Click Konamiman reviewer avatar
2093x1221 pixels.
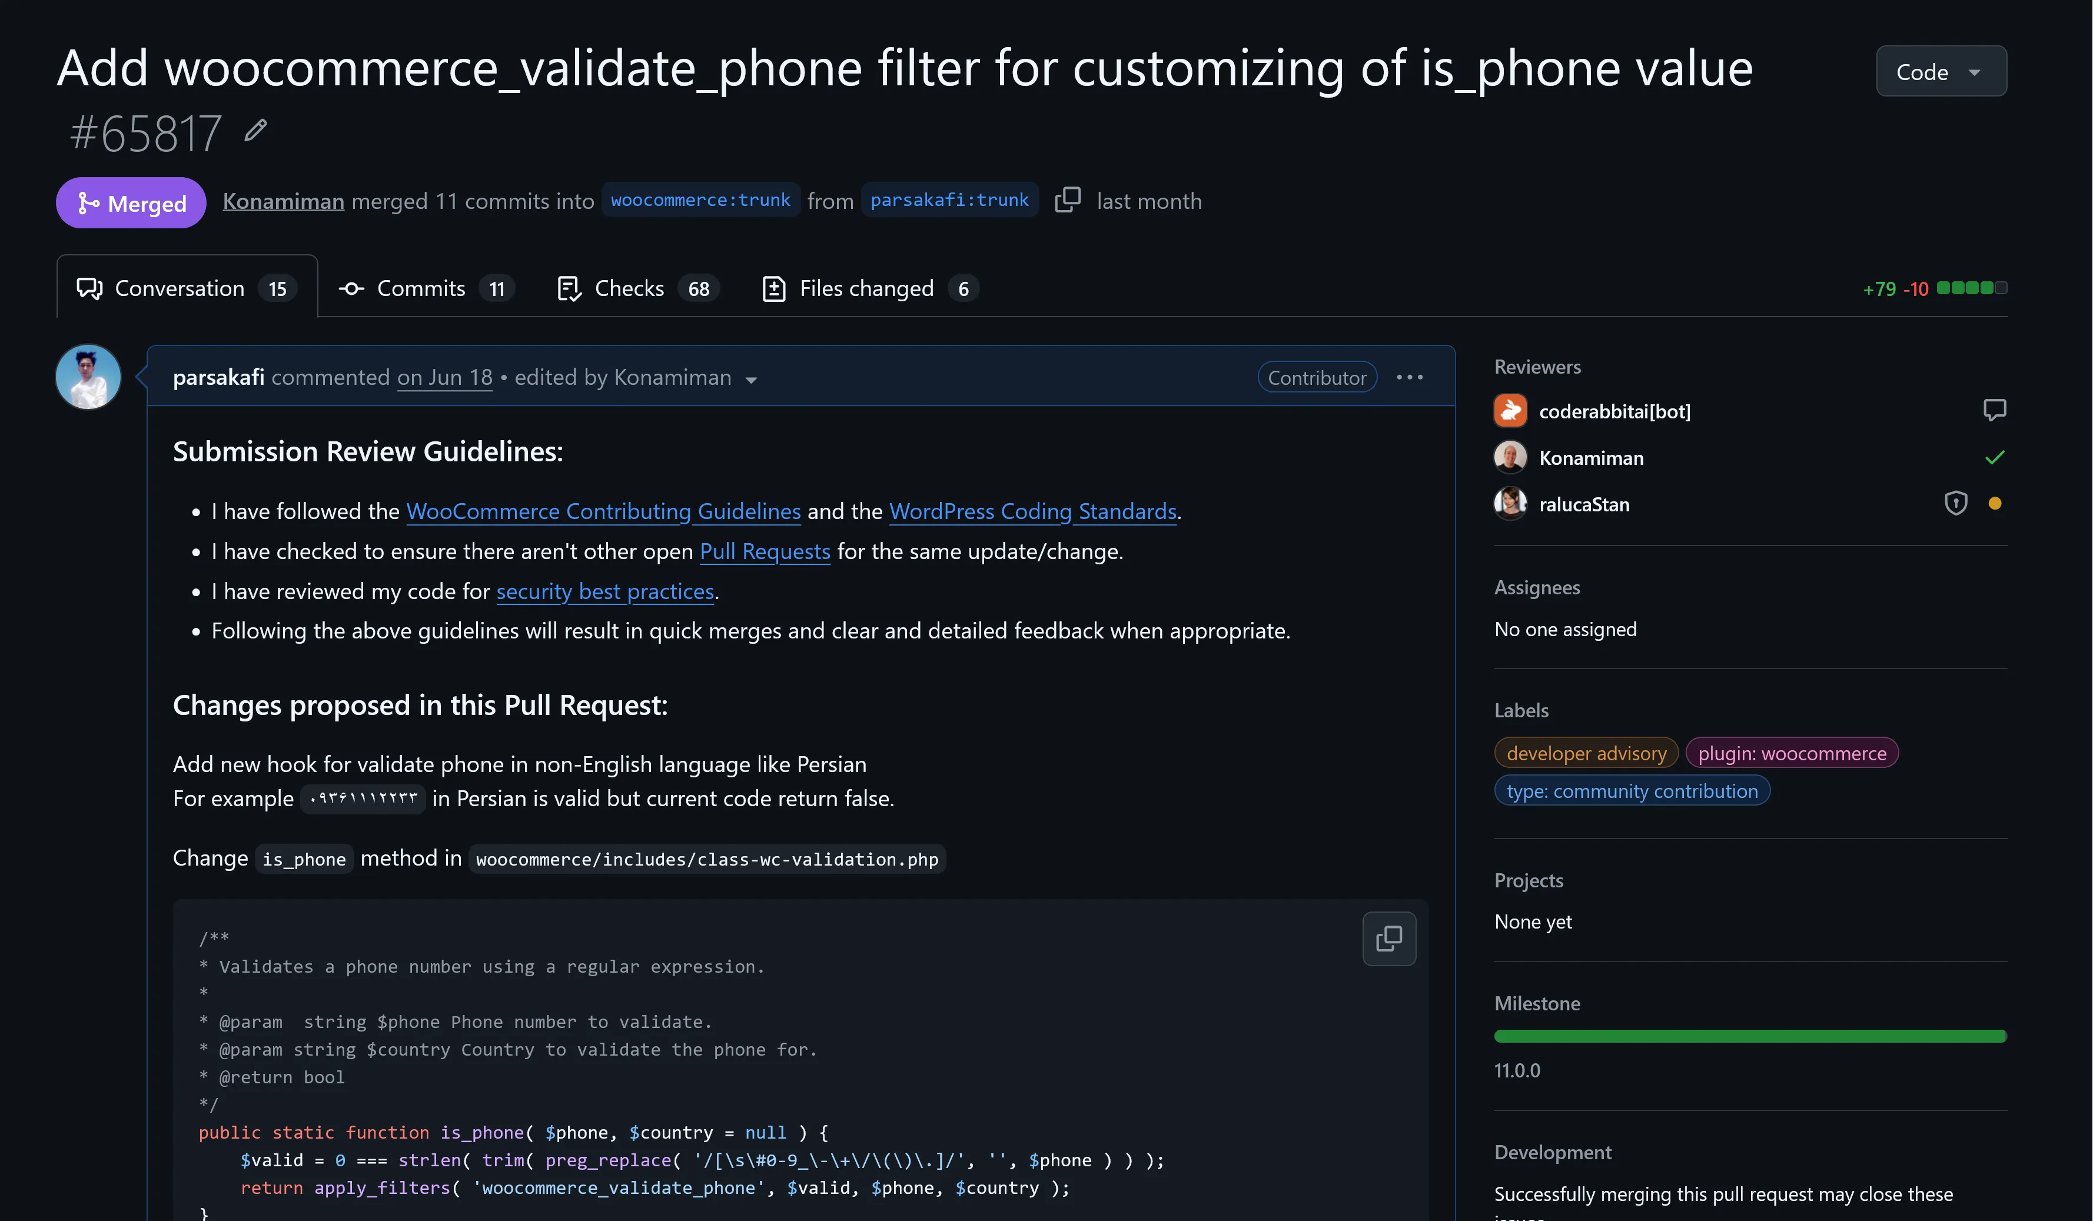pyautogui.click(x=1510, y=457)
